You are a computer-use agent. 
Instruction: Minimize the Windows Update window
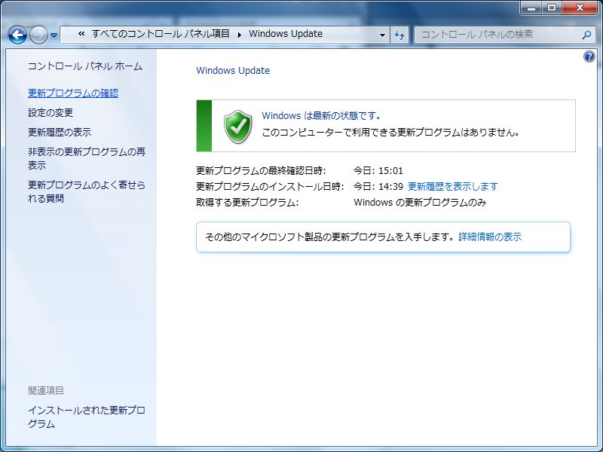(531, 8)
